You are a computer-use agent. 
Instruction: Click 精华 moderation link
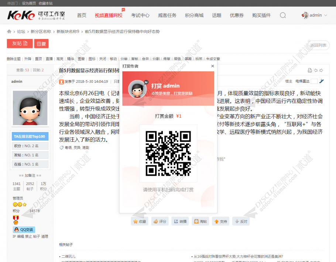tap(71, 59)
